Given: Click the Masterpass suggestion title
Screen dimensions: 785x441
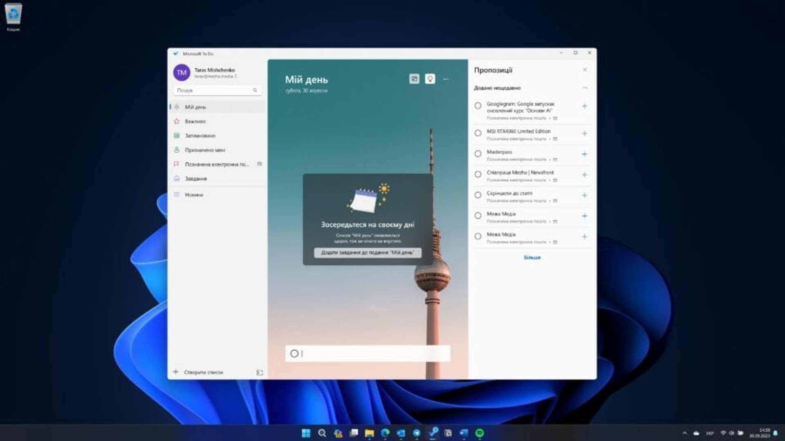Looking at the screenshot, I should click(x=499, y=152).
